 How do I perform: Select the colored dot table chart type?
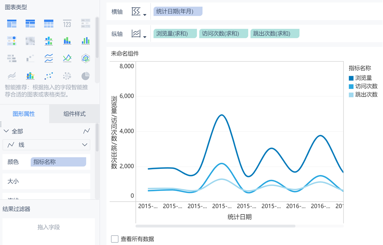[12, 41]
